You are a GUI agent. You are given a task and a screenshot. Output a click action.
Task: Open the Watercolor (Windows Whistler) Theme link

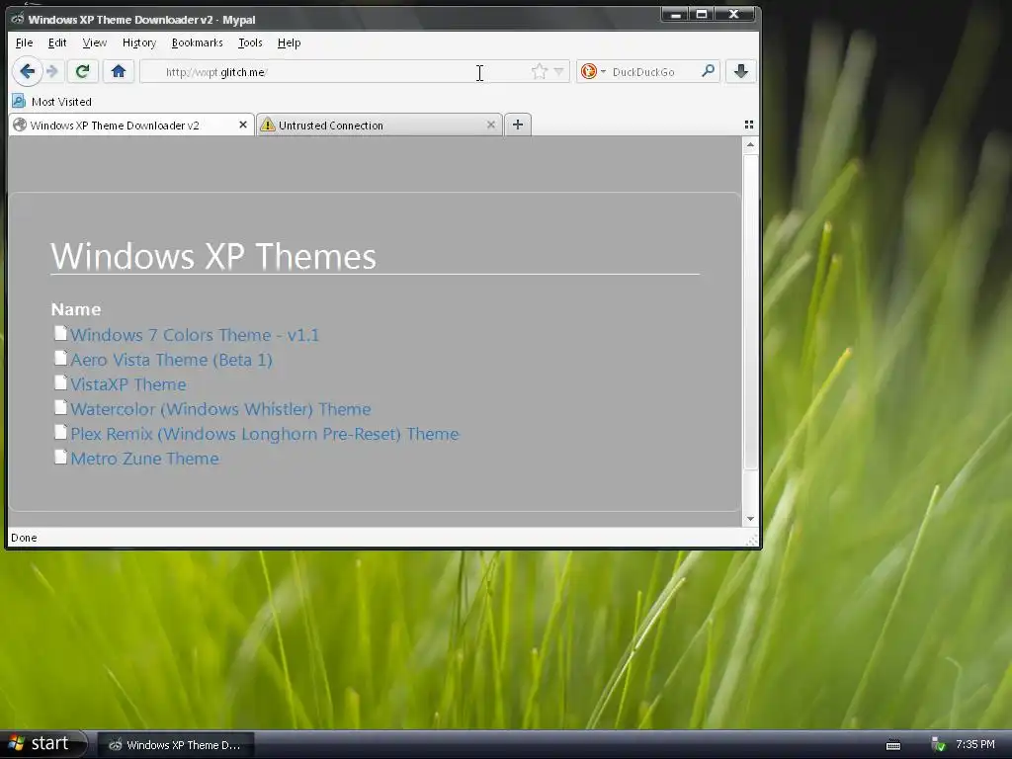coord(220,409)
